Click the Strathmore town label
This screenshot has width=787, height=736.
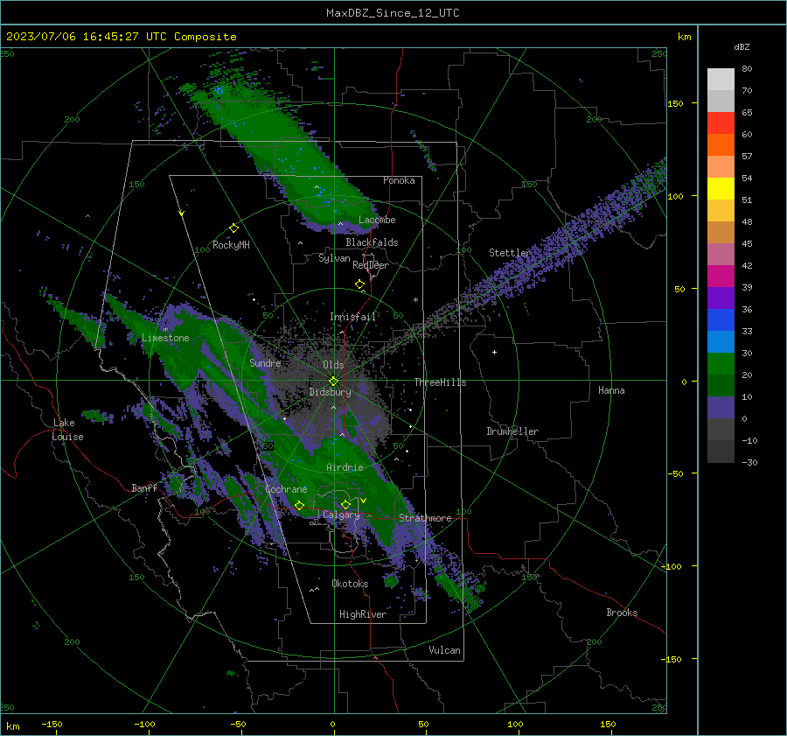click(425, 518)
